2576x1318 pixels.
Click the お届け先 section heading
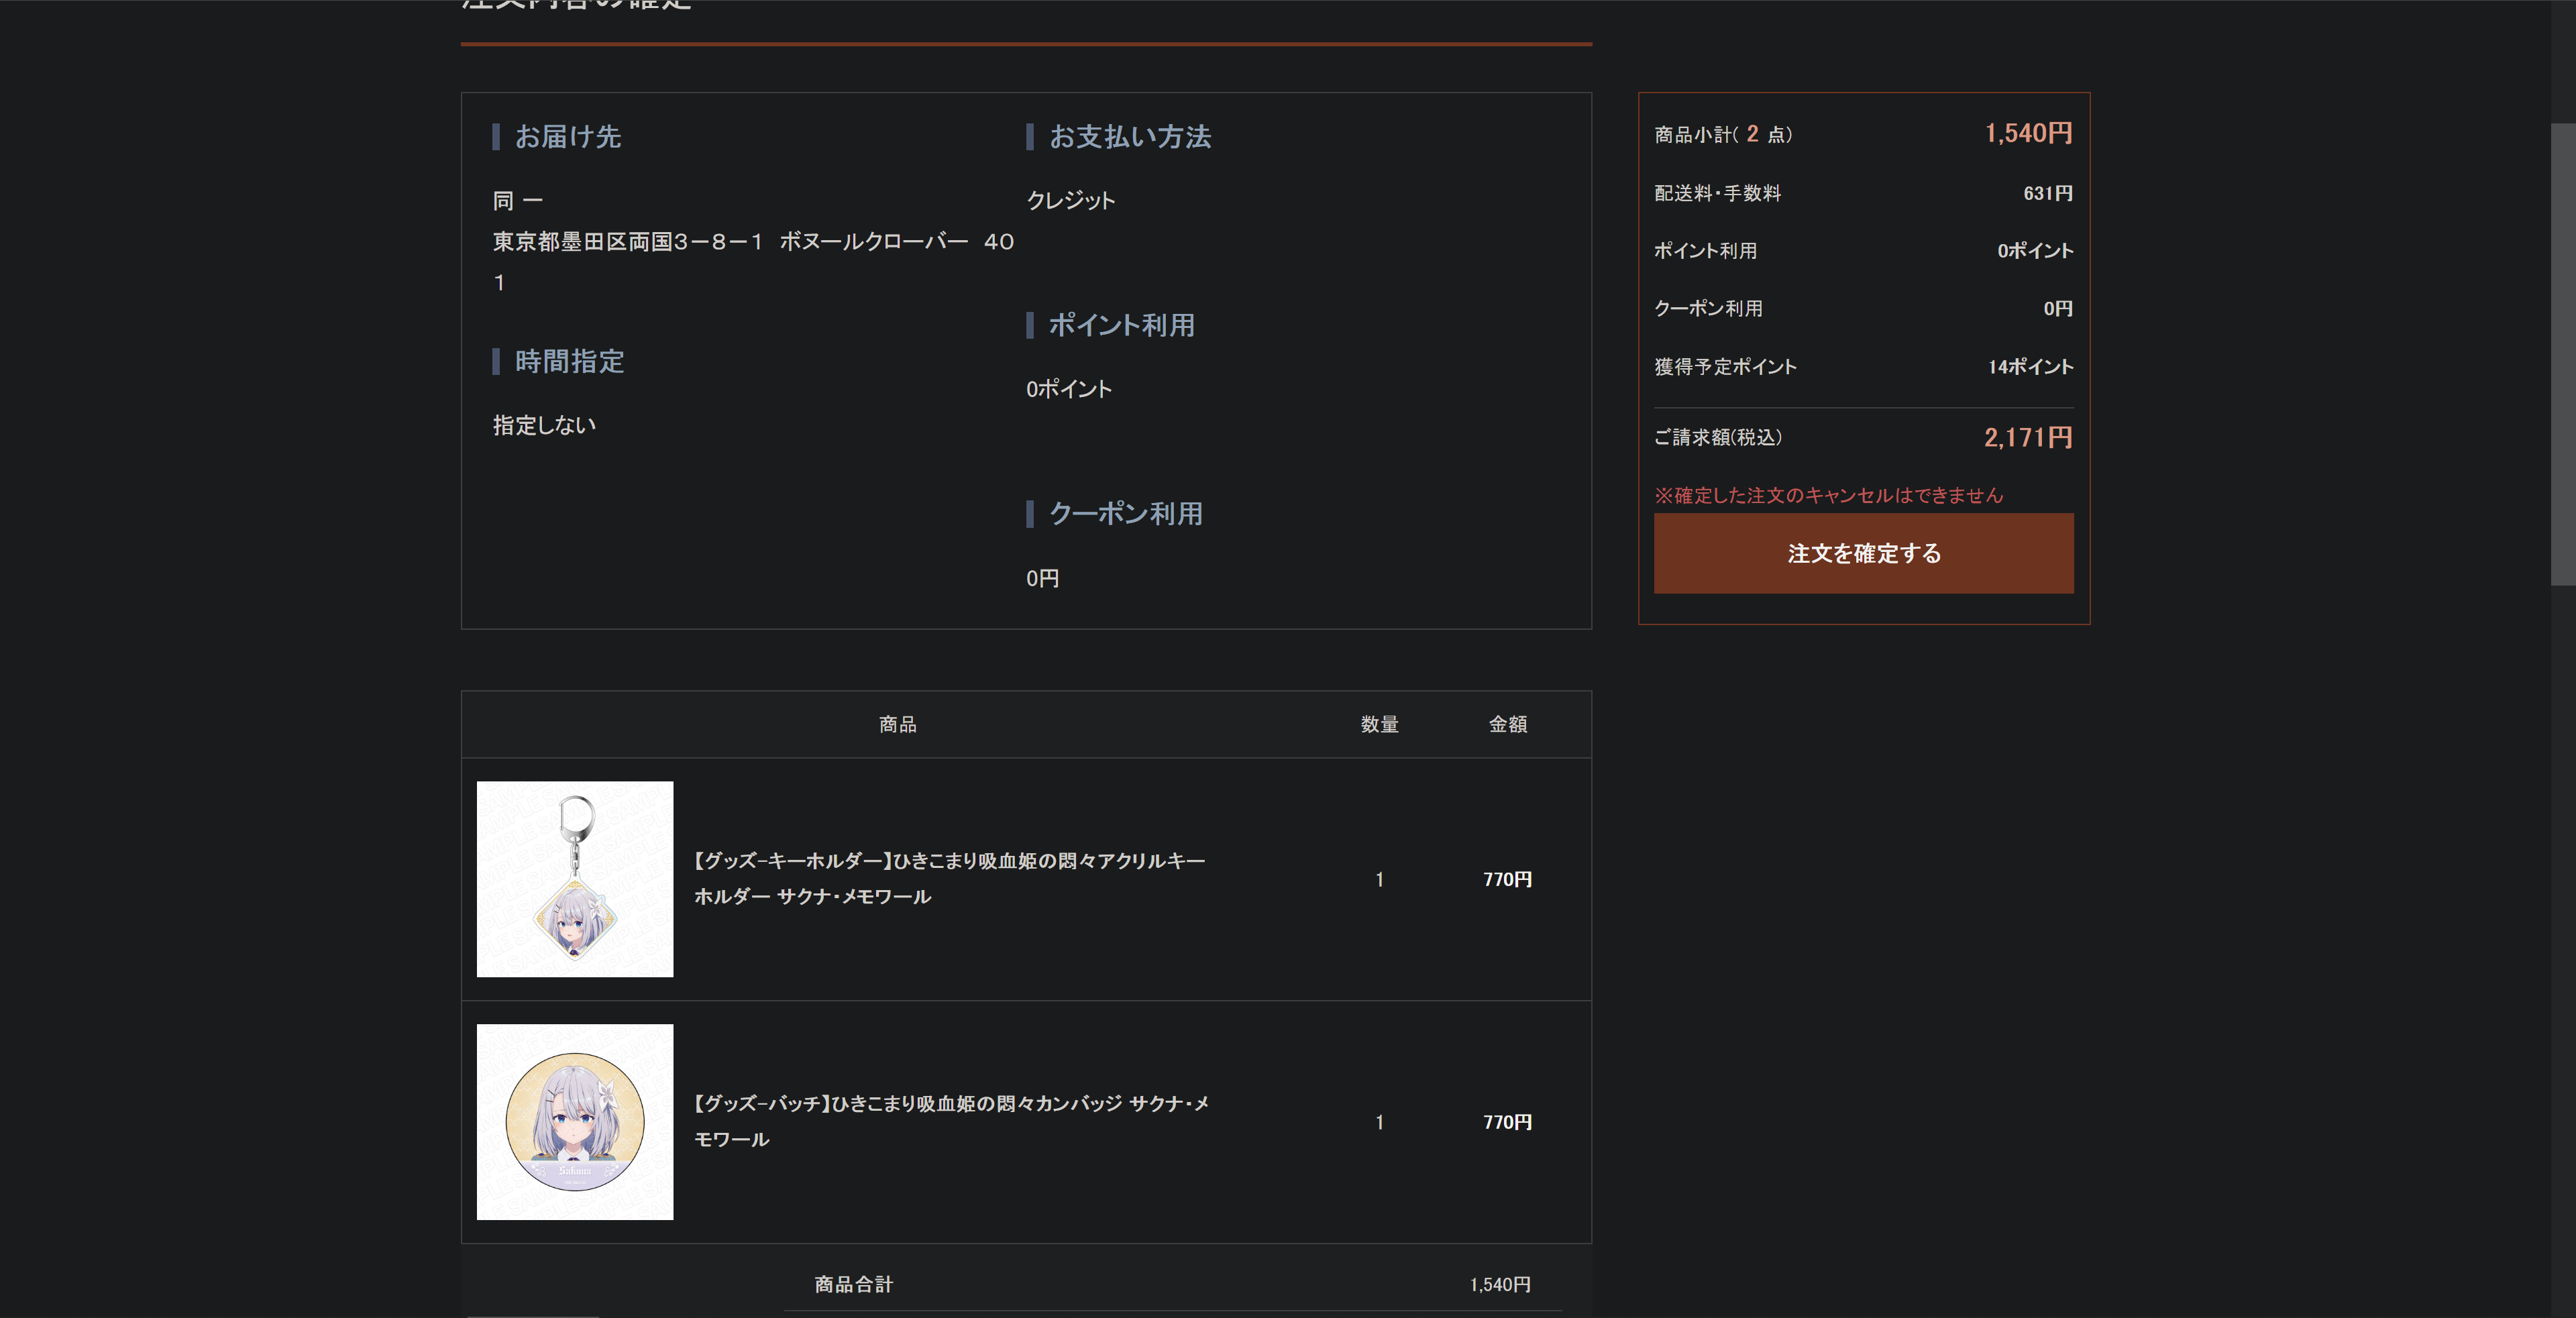567,137
